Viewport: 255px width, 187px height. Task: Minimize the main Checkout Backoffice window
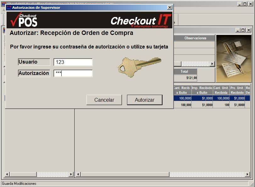(239, 4)
